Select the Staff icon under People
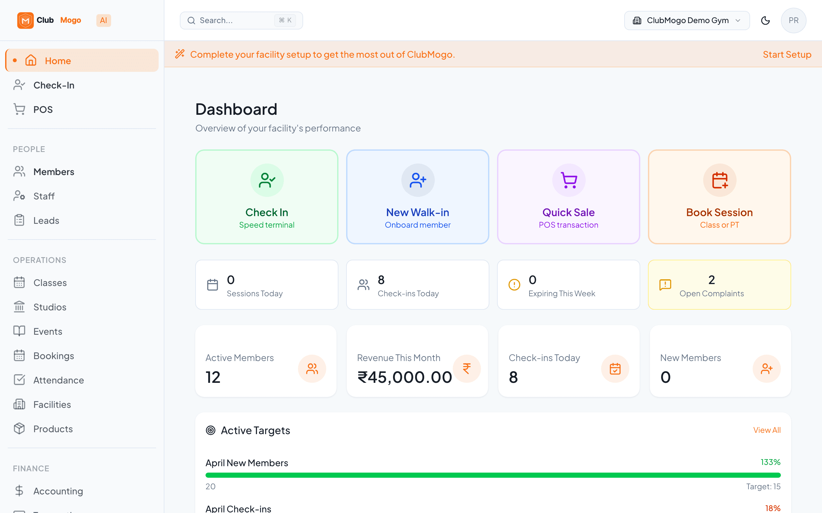This screenshot has width=822, height=513. tap(19, 196)
